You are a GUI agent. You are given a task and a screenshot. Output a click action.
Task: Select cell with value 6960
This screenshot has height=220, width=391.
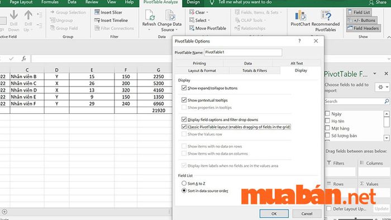click(x=155, y=104)
